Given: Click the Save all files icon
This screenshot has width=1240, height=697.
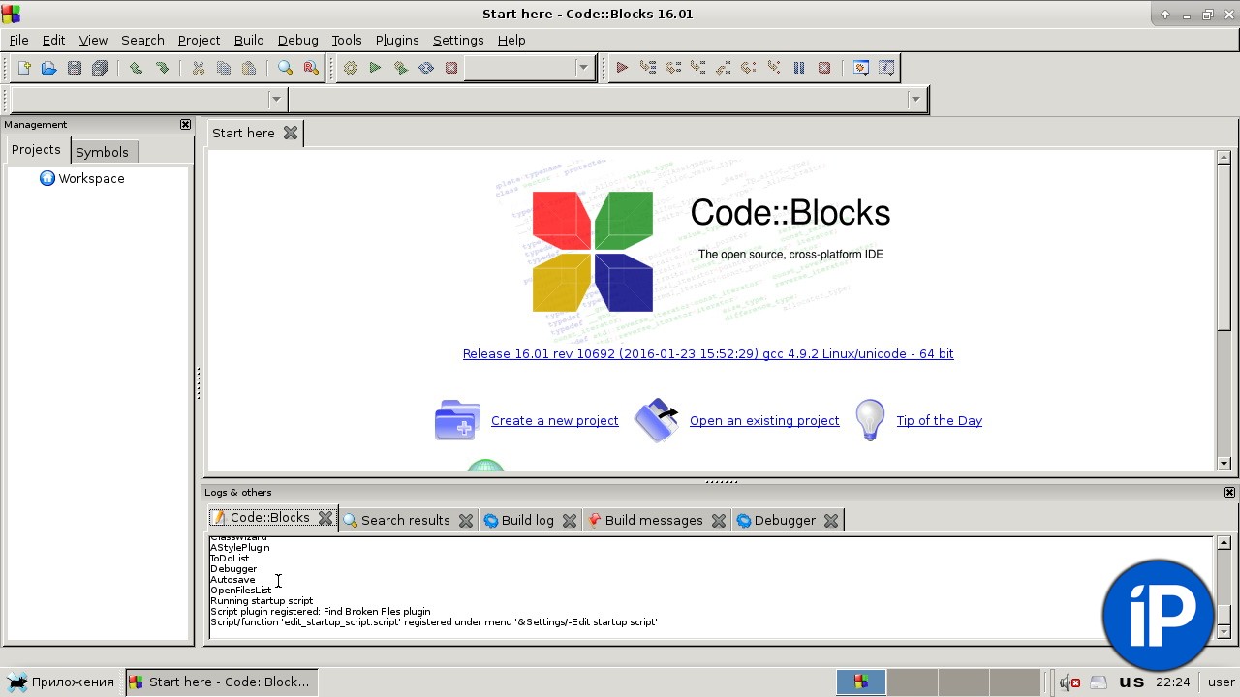Looking at the screenshot, I should pyautogui.click(x=99, y=68).
